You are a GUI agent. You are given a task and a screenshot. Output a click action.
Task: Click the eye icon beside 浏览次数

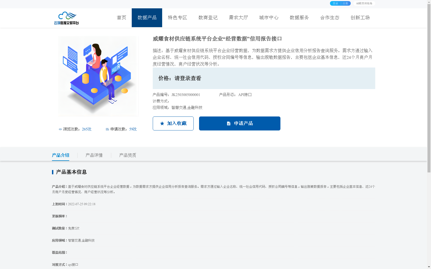[60, 129]
